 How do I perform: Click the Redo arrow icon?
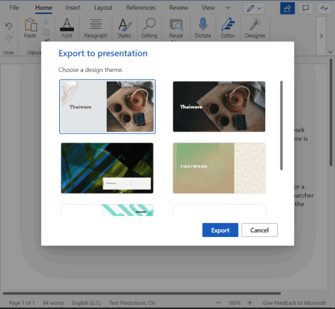(x=9, y=39)
